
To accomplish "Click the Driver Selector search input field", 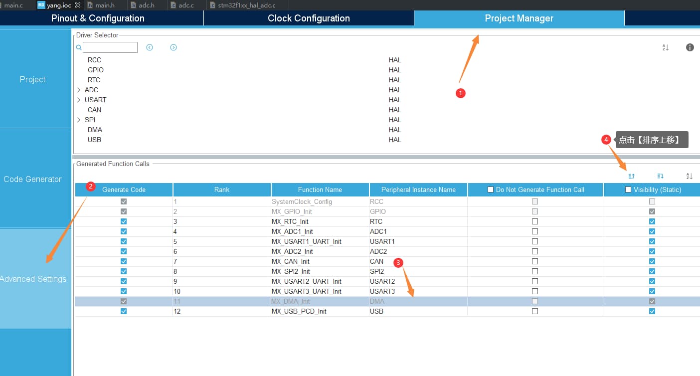I will pos(110,47).
